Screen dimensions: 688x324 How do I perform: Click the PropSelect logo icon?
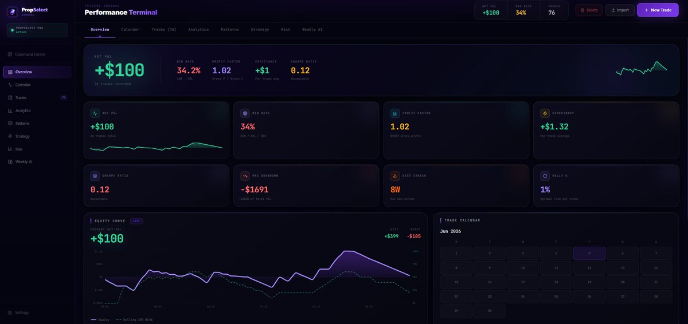(12, 11)
